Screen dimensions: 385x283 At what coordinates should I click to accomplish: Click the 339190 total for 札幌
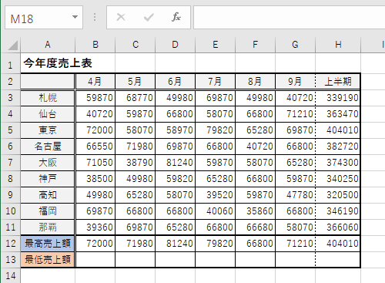pyautogui.click(x=338, y=98)
